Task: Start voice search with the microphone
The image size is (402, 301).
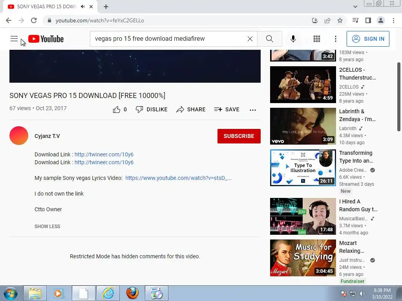Action: (x=293, y=39)
